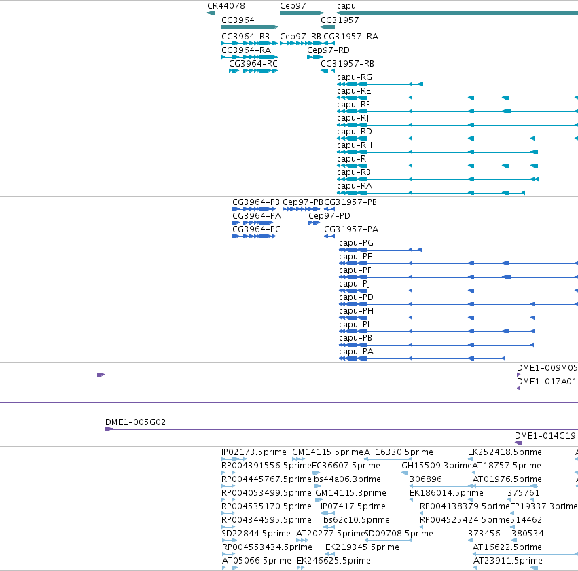Select the capu-PB protein label
The image size is (578, 571).
pyautogui.click(x=356, y=339)
